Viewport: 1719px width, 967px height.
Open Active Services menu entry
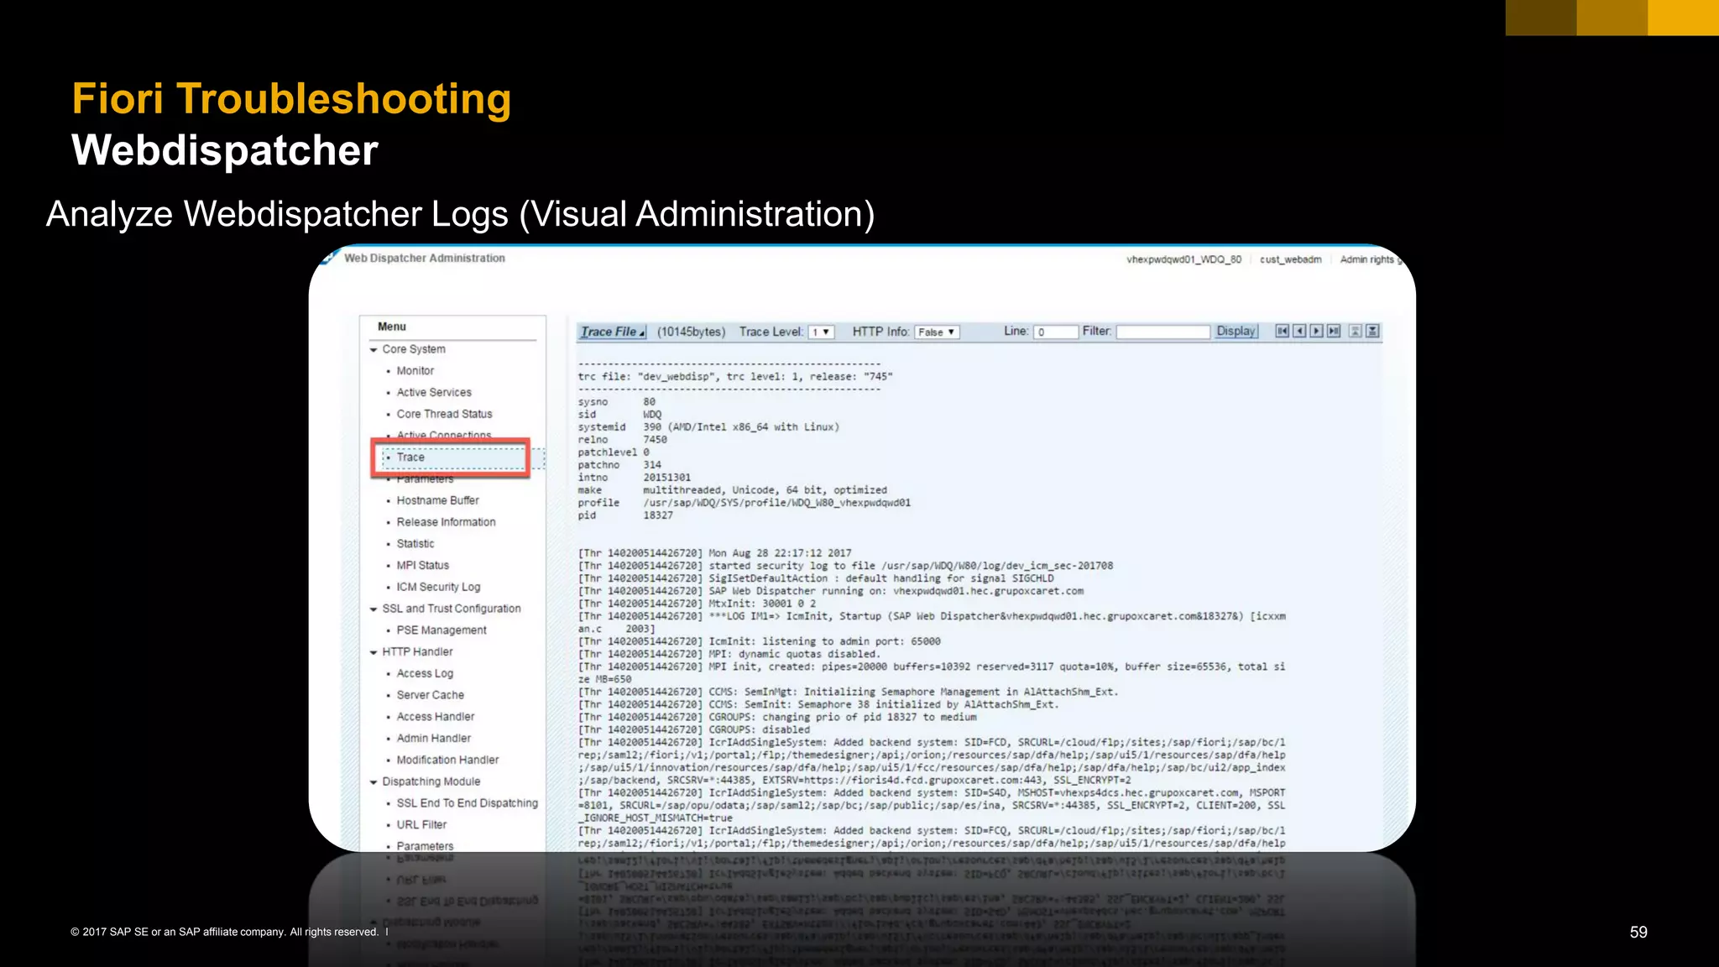[x=434, y=393]
